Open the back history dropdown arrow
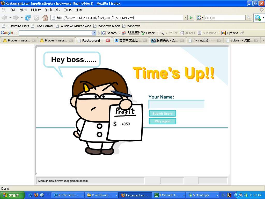Image resolution: width=265 pixels, height=199 pixels. click(x=10, y=18)
